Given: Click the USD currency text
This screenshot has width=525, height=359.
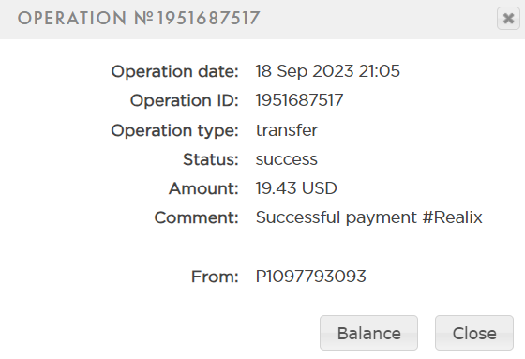Looking at the screenshot, I should pos(319,188).
